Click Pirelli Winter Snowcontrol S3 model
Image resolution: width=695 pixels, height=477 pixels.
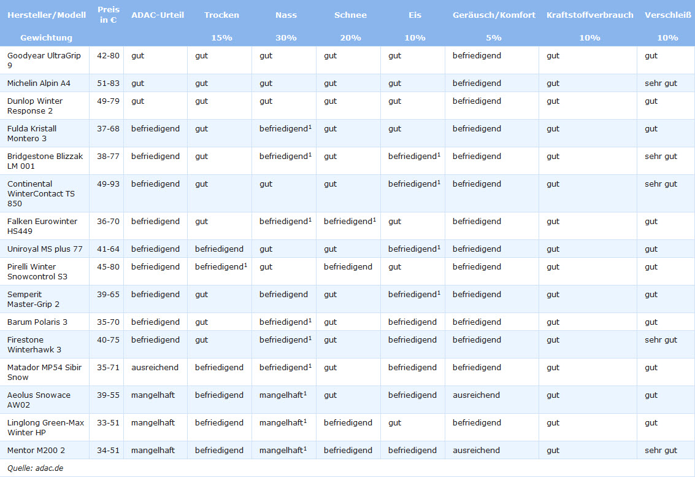pos(37,271)
